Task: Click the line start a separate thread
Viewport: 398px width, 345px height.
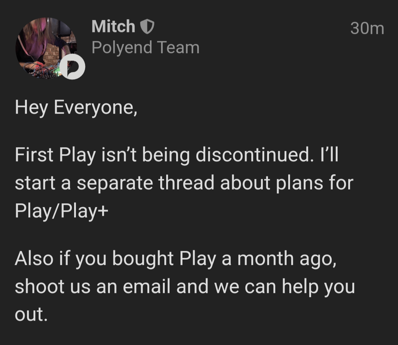Action: [184, 183]
